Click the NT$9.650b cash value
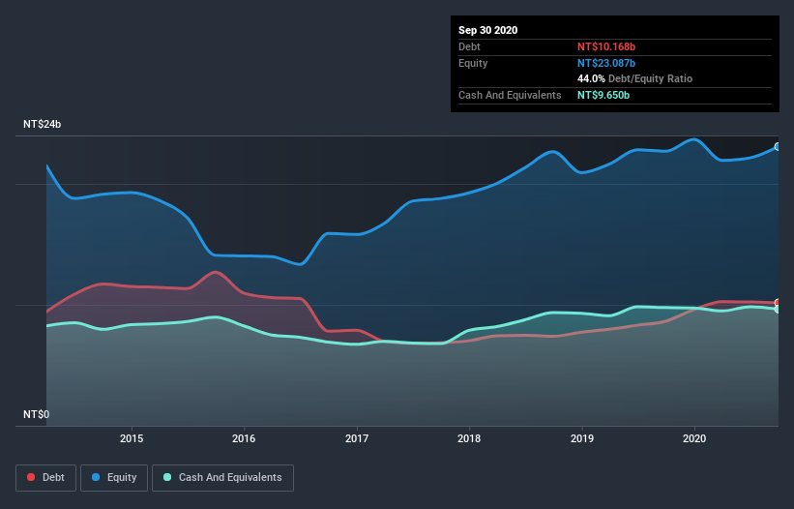The image size is (794, 509). pos(603,95)
